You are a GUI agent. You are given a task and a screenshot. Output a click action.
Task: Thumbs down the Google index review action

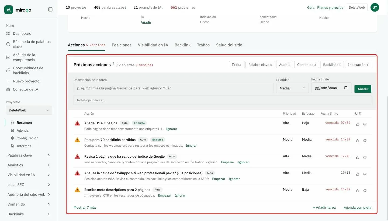pos(365,157)
